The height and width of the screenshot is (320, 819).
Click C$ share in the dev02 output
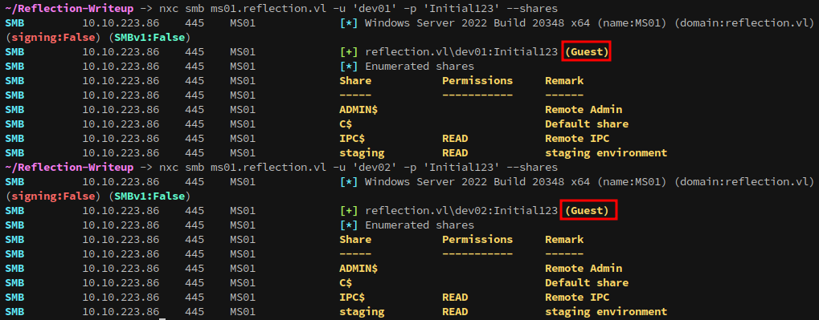346,283
